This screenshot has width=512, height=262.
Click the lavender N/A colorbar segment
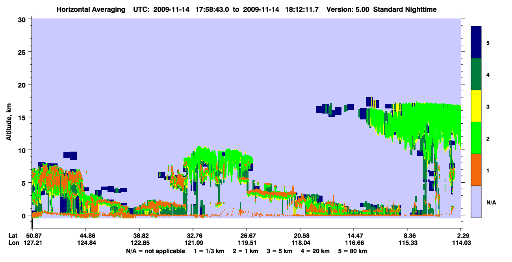[x=476, y=202]
